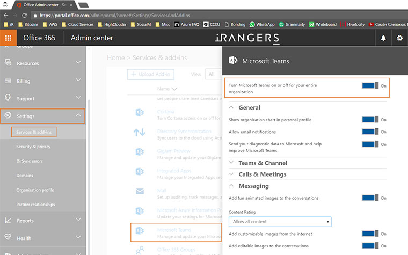Click the Health heart icon in sidebar

[x=8, y=238]
